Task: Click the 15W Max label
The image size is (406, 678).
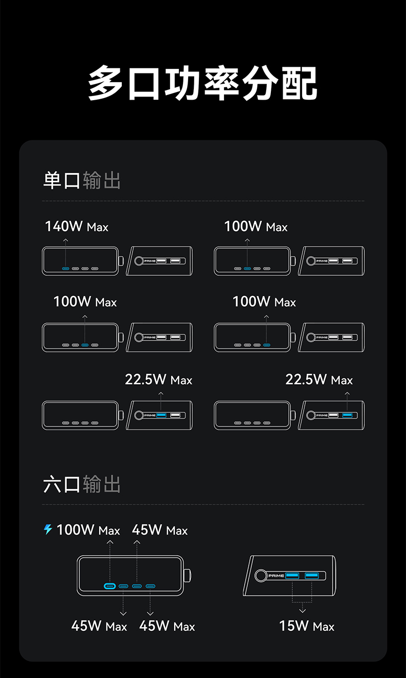Action: 307,626
